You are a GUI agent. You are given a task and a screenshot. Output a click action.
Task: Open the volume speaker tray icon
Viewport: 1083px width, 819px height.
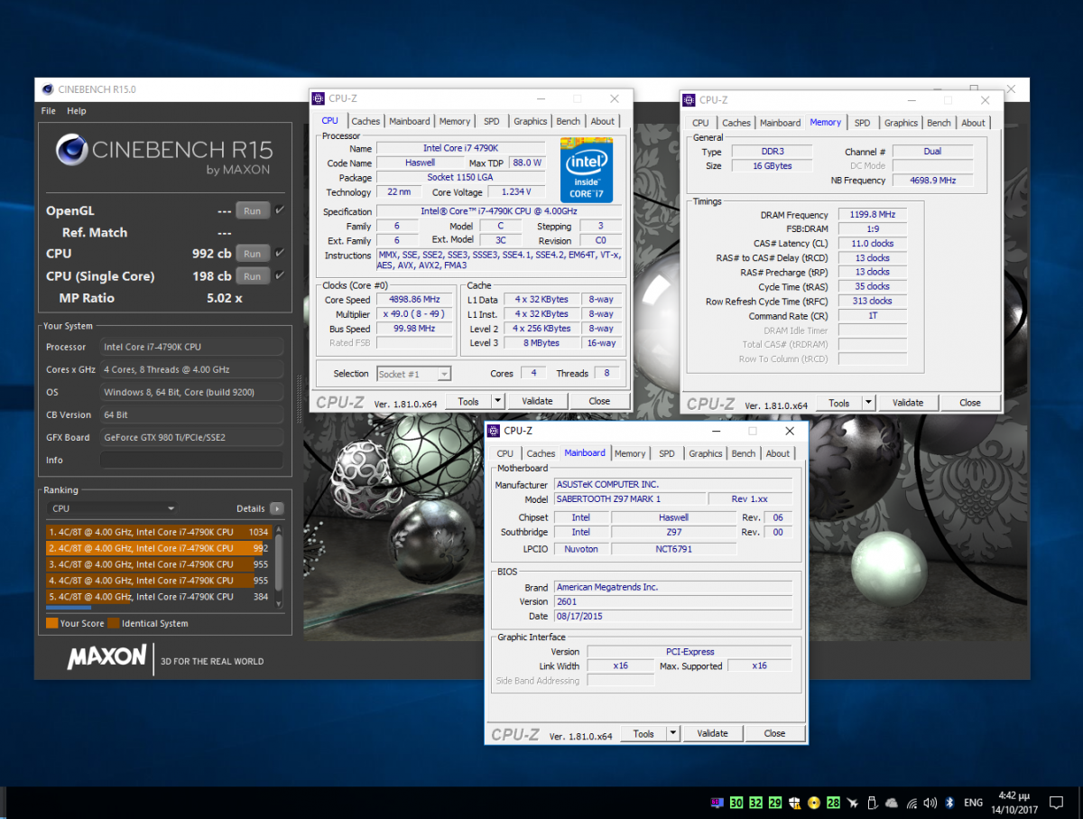tap(930, 802)
